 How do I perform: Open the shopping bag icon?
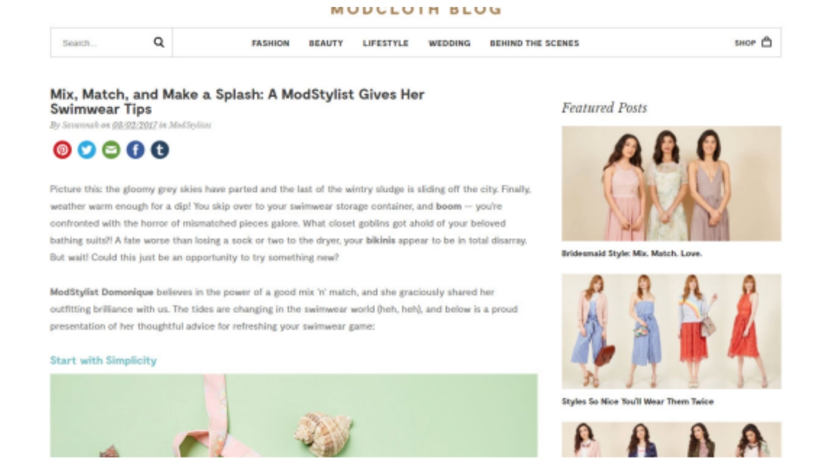tap(767, 42)
